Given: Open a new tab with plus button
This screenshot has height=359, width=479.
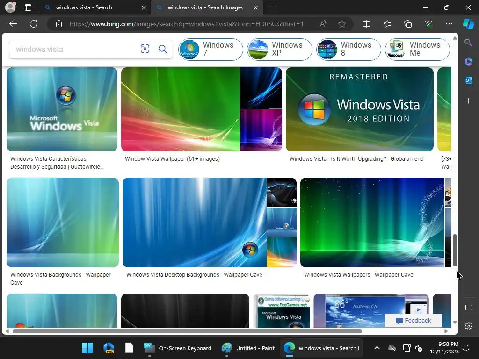Looking at the screenshot, I should pos(271,7).
